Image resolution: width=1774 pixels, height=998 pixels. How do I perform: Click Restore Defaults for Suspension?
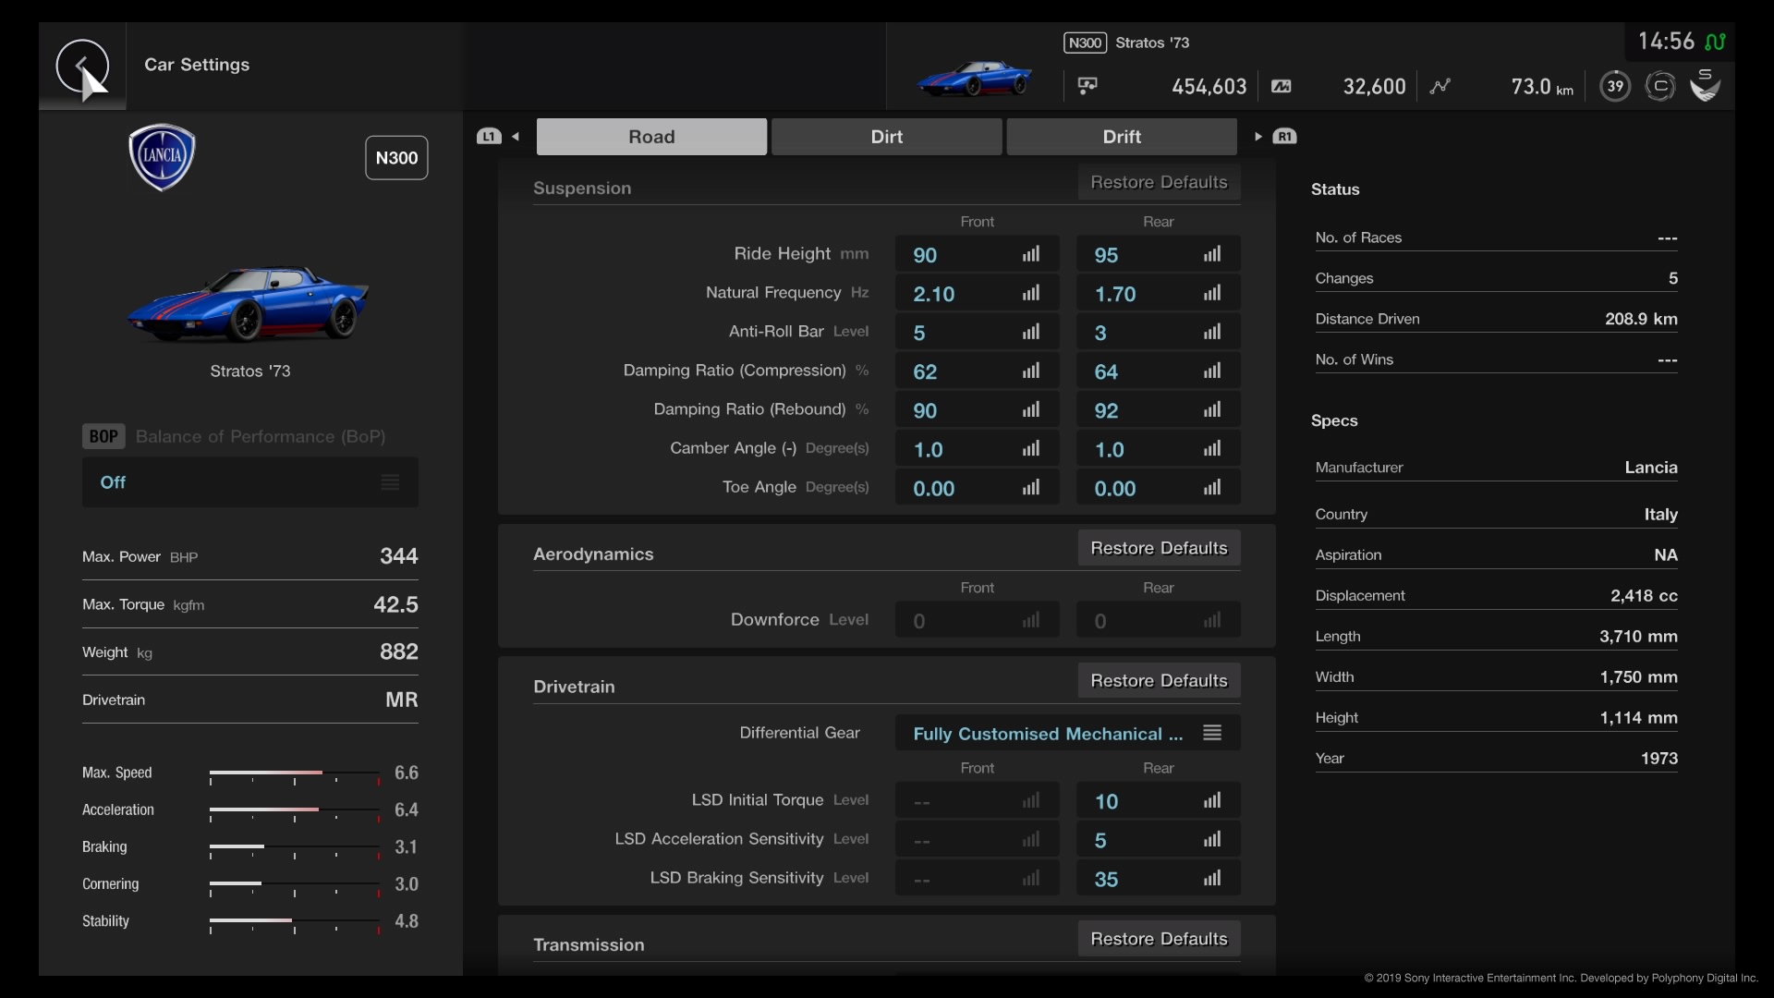pos(1158,182)
